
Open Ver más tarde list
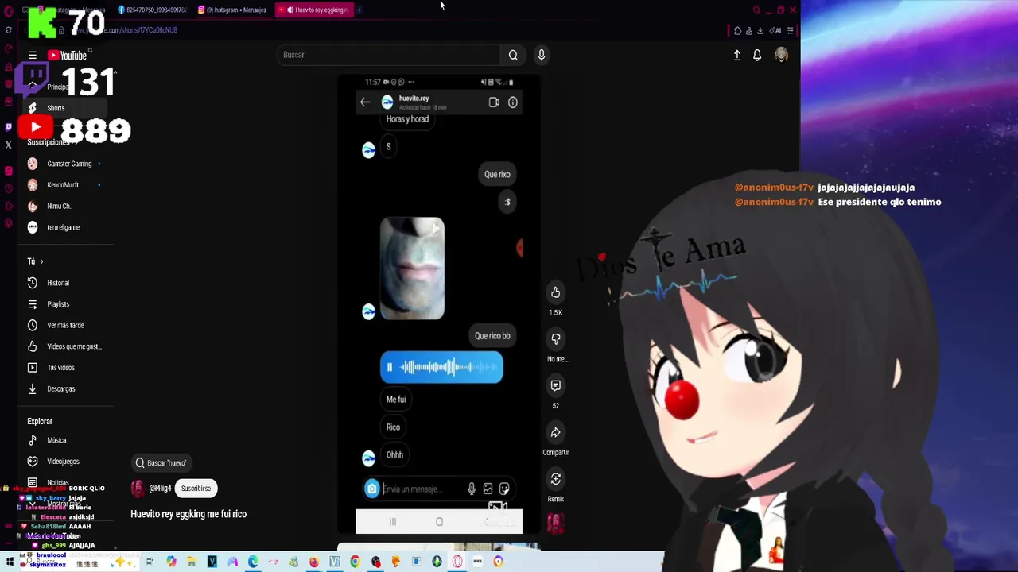65,325
